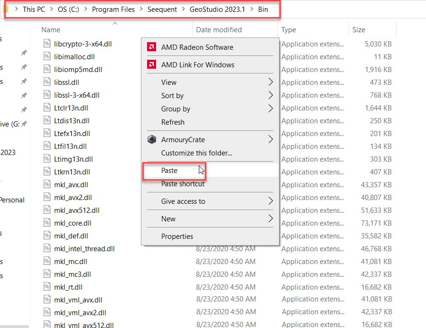Screen dimensions: 426x328
Task: Click the AMD Radeon Software icon
Action: pos(152,47)
